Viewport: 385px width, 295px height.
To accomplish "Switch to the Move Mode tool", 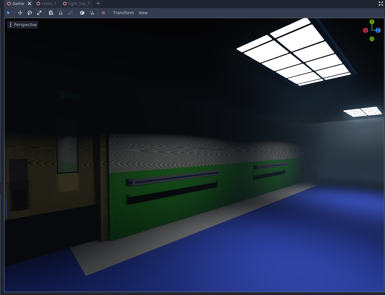I will (x=20, y=13).
